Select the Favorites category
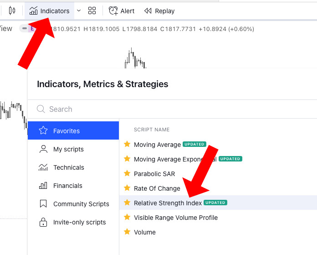 pos(73,130)
